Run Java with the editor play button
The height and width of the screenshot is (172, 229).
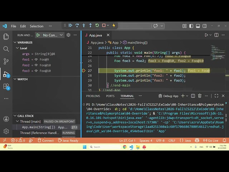pyautogui.click(x=206, y=35)
